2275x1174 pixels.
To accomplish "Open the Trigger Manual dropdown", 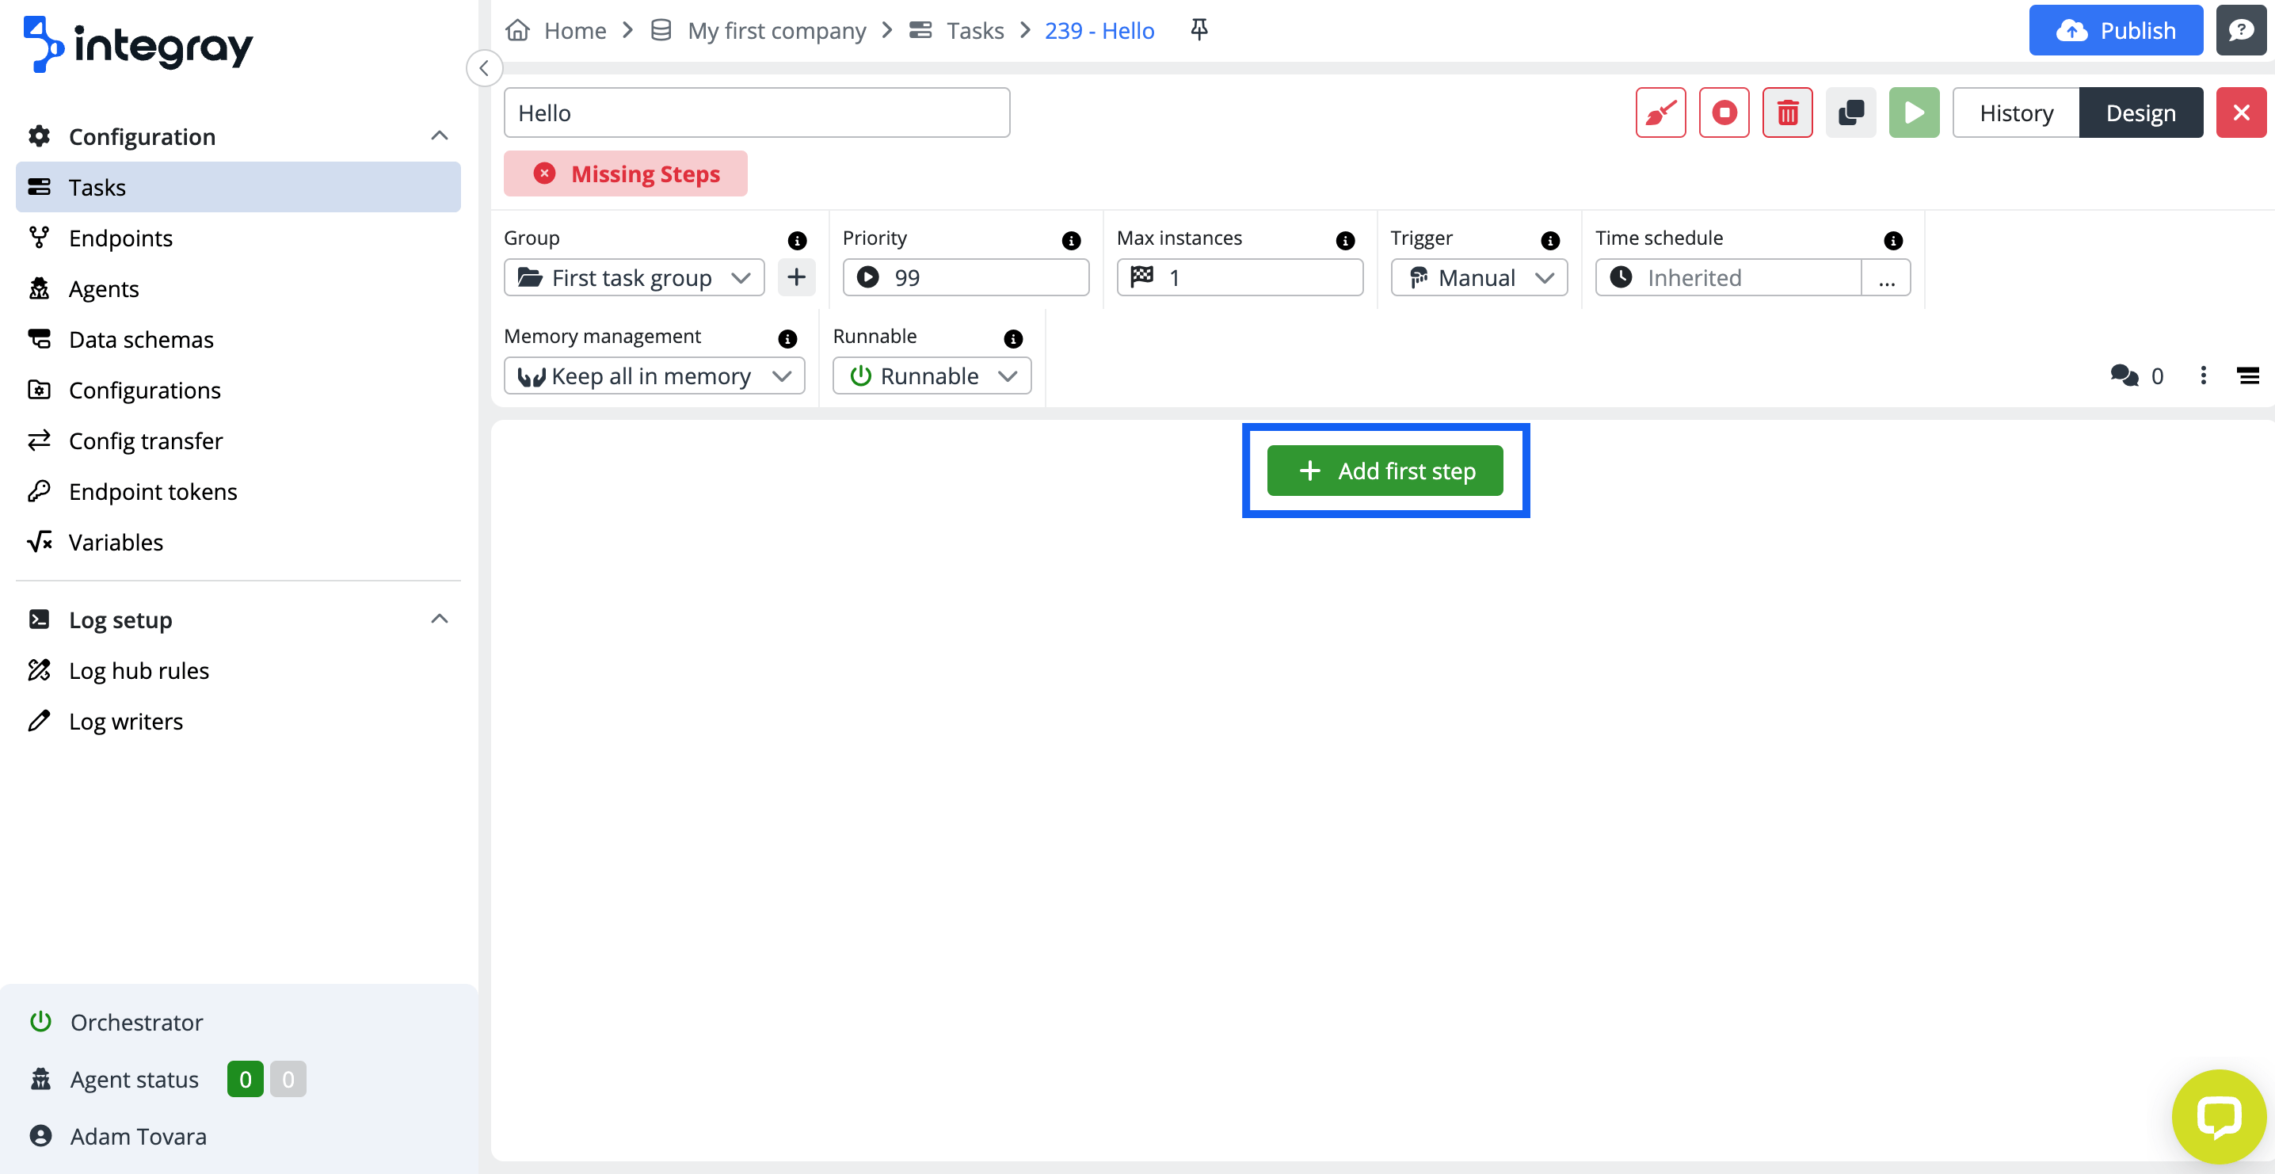I will [x=1479, y=277].
